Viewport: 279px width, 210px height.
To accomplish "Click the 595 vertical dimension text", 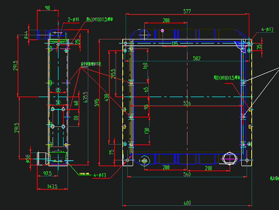I will pyautogui.click(x=97, y=103).
